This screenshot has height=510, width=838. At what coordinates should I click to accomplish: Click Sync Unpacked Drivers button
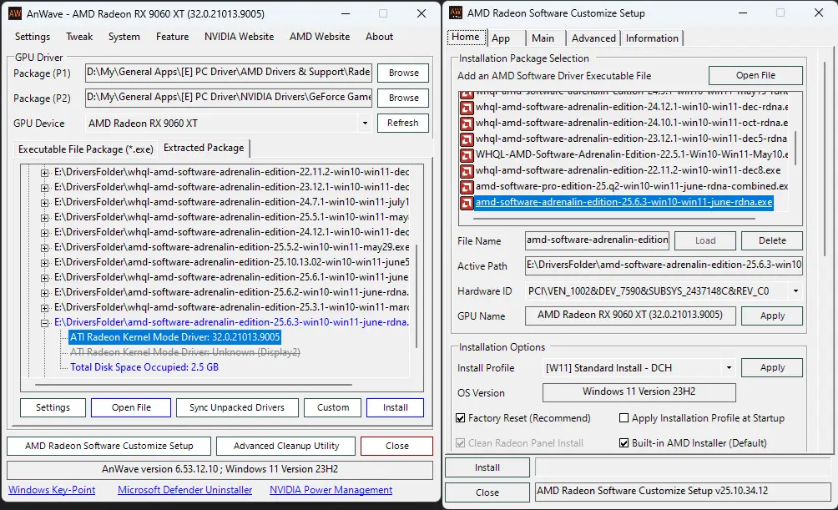tap(237, 407)
